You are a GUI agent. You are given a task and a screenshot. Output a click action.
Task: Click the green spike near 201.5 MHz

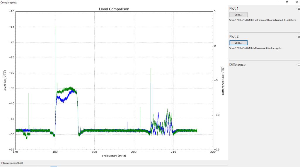[x=140, y=108]
